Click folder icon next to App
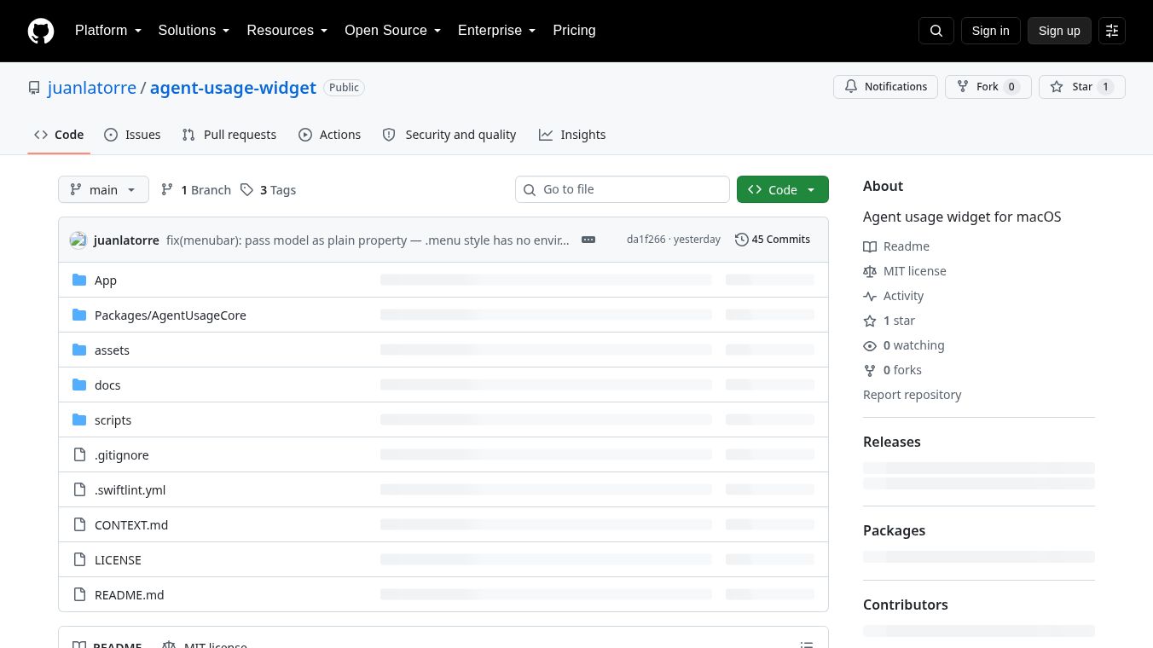Viewport: 1153px width, 648px height. pyautogui.click(x=79, y=280)
